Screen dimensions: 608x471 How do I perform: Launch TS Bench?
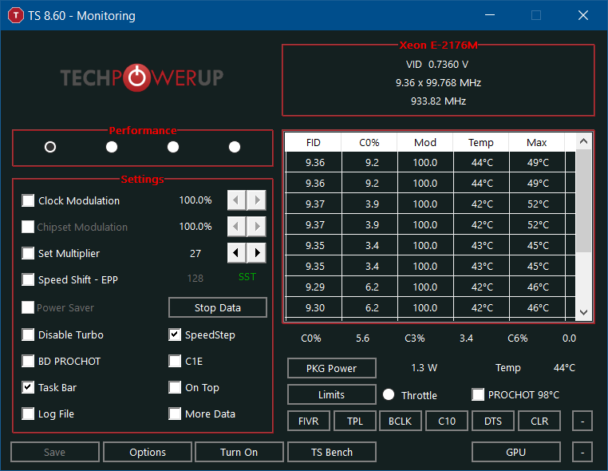[332, 452]
